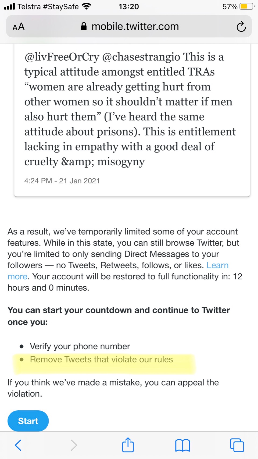Show open Safari tabs
Screen dimensions: 258x459
click(x=237, y=445)
